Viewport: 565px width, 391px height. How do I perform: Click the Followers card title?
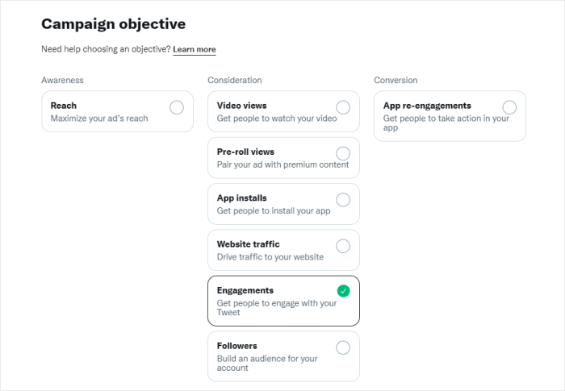236,346
